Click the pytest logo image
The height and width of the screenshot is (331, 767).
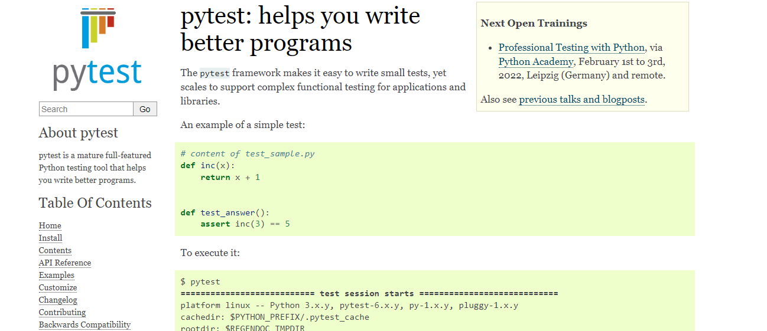[x=98, y=50]
